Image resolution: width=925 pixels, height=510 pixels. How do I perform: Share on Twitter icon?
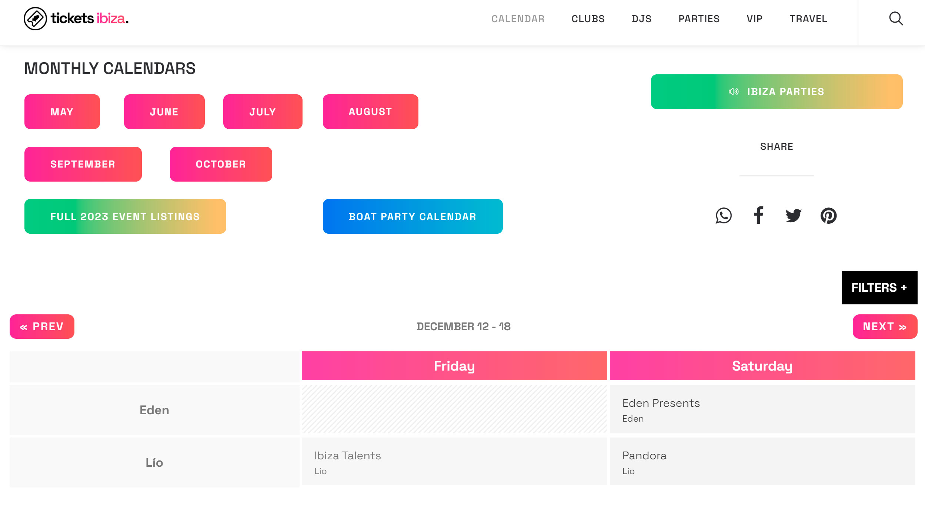pyautogui.click(x=793, y=216)
